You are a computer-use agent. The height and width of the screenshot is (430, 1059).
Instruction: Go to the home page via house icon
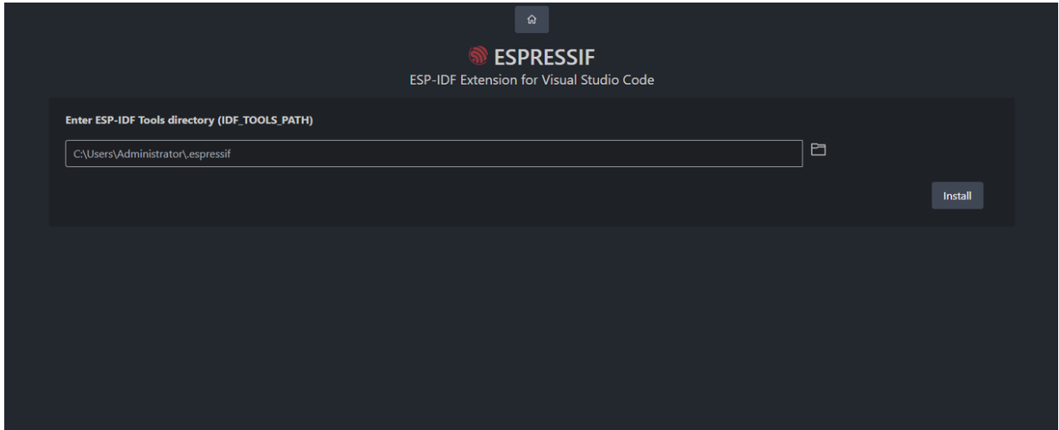coord(532,18)
